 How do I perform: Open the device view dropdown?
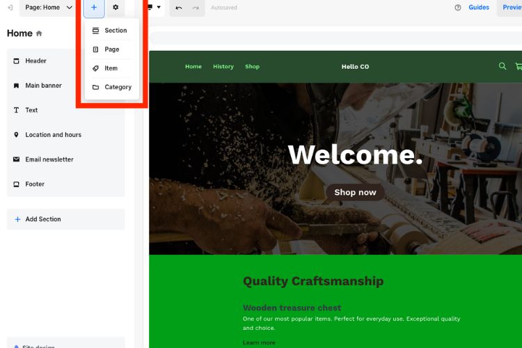point(155,8)
